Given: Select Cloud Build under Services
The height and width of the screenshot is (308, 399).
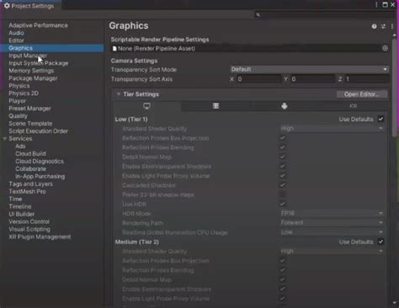Looking at the screenshot, I should [30, 154].
